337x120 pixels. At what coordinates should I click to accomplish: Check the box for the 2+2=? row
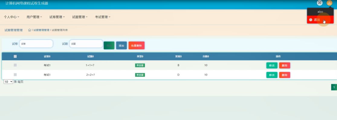[x=15, y=75]
